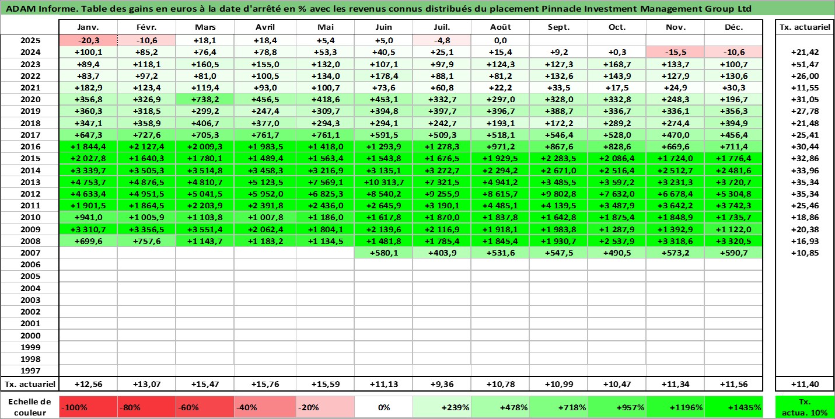The image size is (835, 419).
Task: Click the +738,2 cell for Mars 2020
Action: (205, 99)
